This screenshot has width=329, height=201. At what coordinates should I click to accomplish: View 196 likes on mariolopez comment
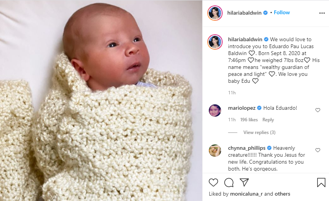[249, 120]
